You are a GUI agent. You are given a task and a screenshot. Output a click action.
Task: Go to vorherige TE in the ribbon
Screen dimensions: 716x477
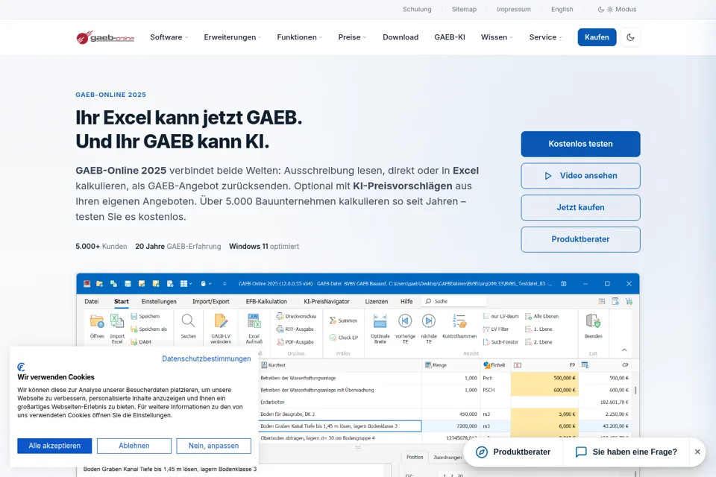(x=405, y=329)
